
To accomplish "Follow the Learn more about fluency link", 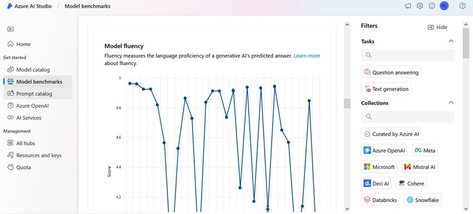I will click(x=307, y=56).
